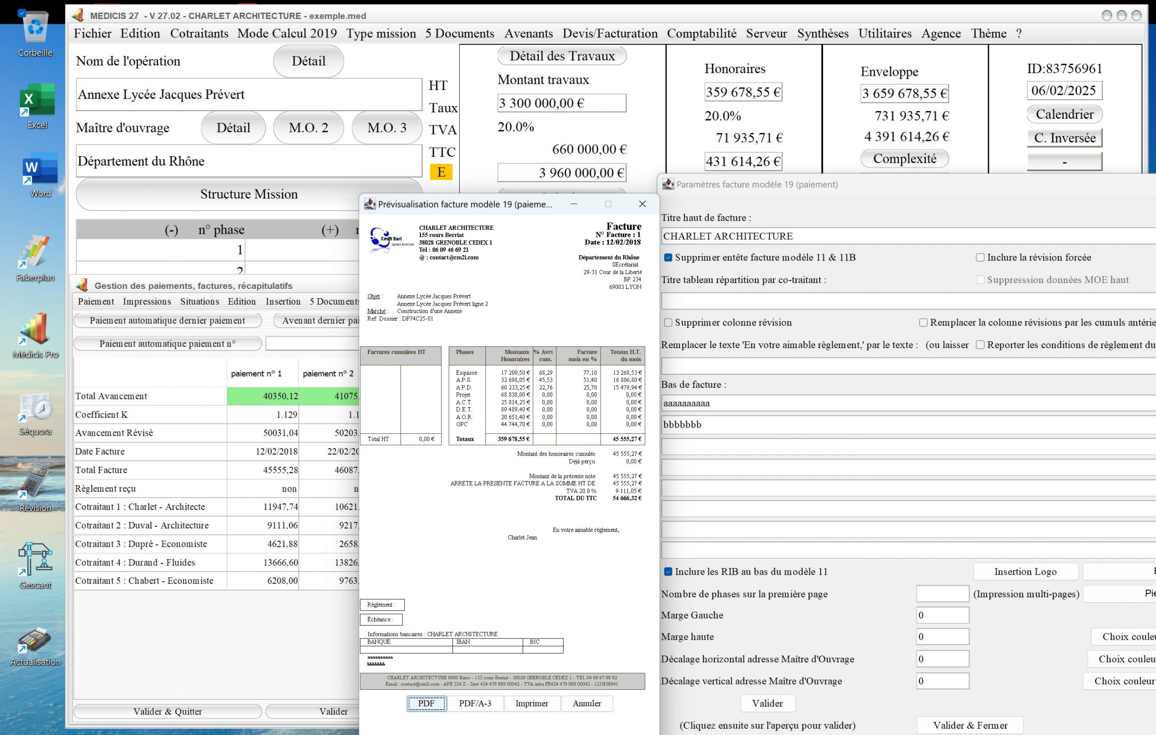
Task: Open the Synthèses menu
Action: coord(823,33)
